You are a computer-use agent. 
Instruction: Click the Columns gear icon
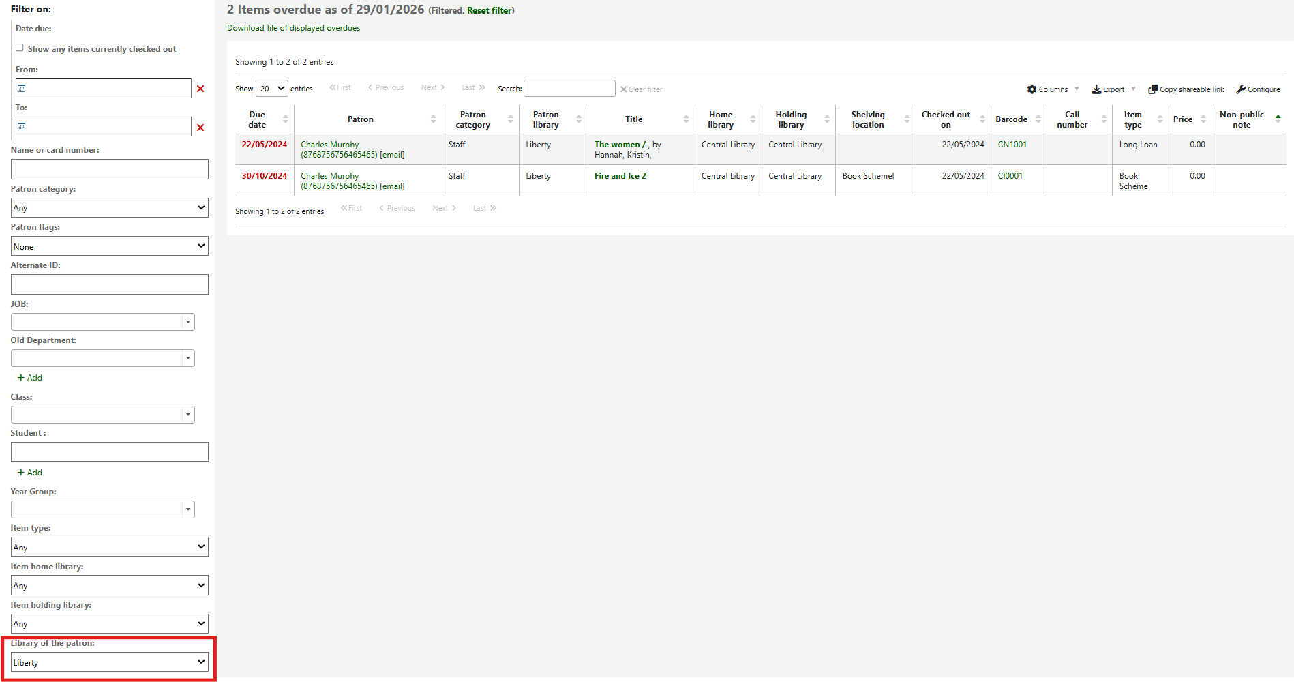pos(1032,89)
